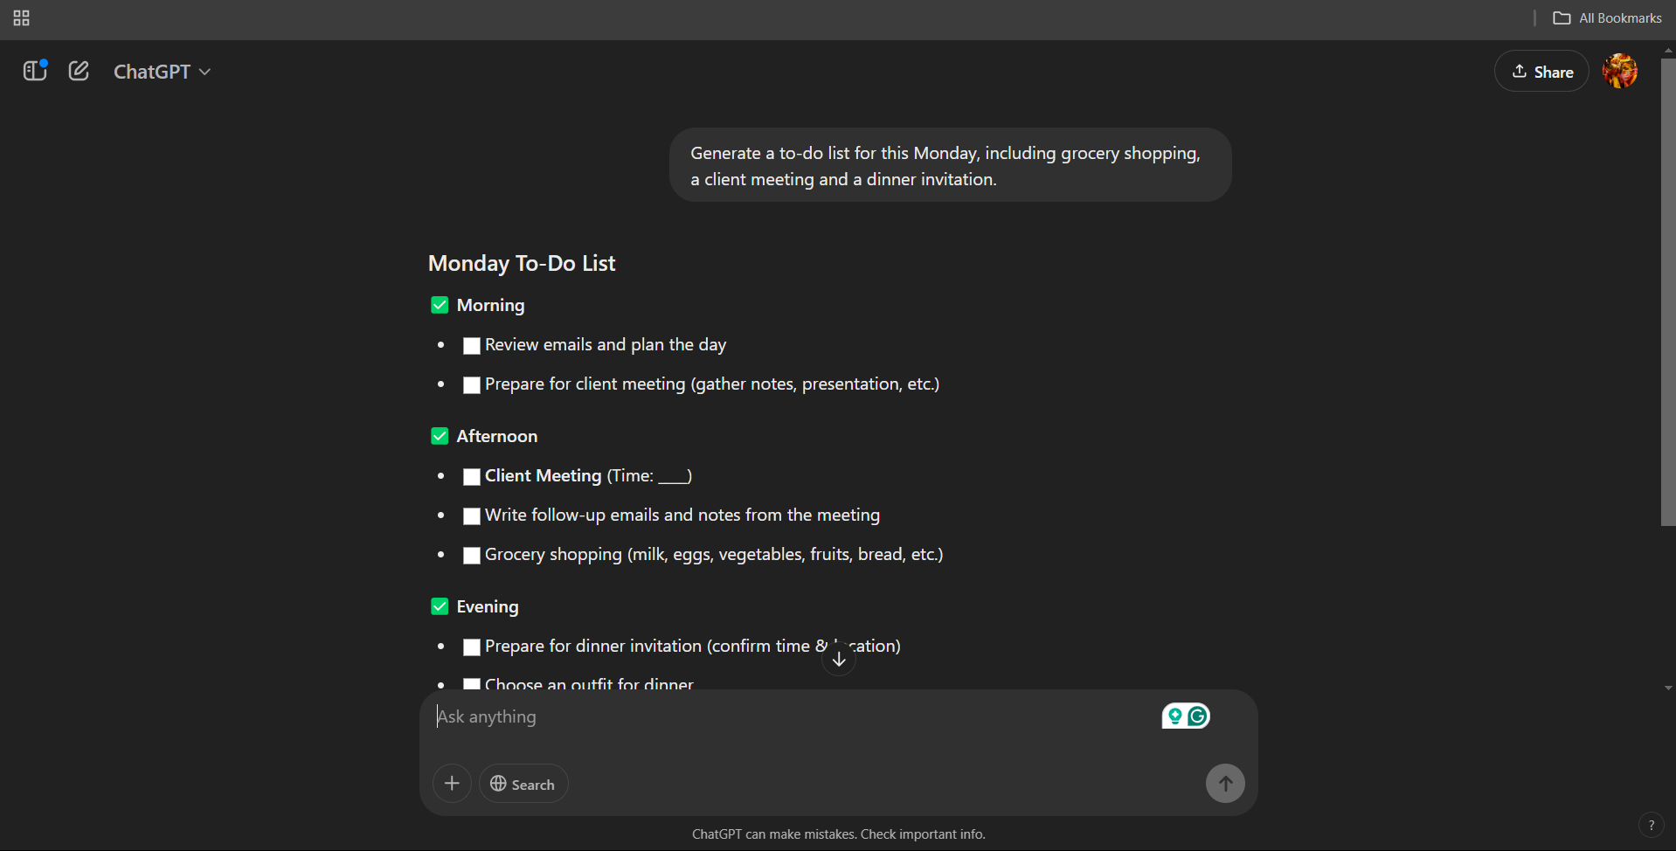This screenshot has height=851, width=1676.
Task: Click the Grammarly icon in the input box
Action: (1197, 716)
